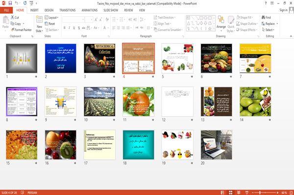The image size is (294, 195).
Task: Open the Quick Styles gallery
Action: click(231, 24)
